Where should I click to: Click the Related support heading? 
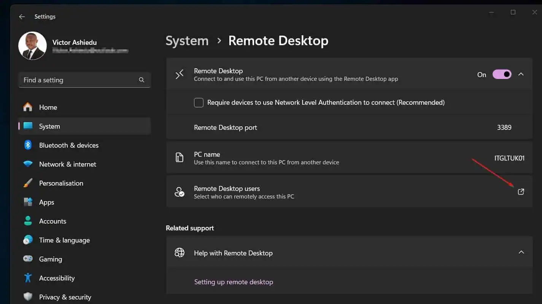[190, 228]
